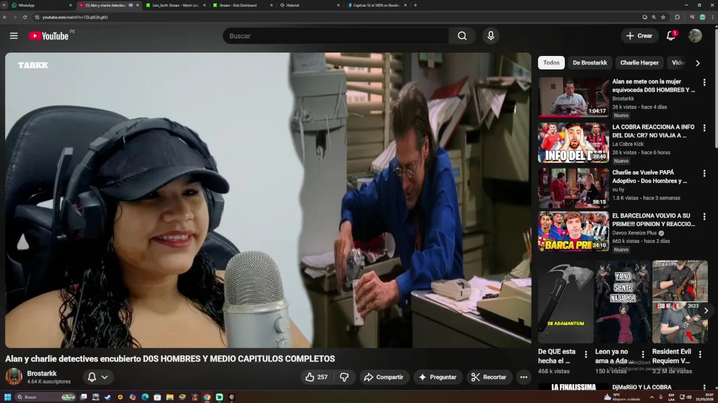Open LA COBRA REACCIONA A INFO title
Image resolution: width=718 pixels, height=403 pixels.
pyautogui.click(x=653, y=131)
